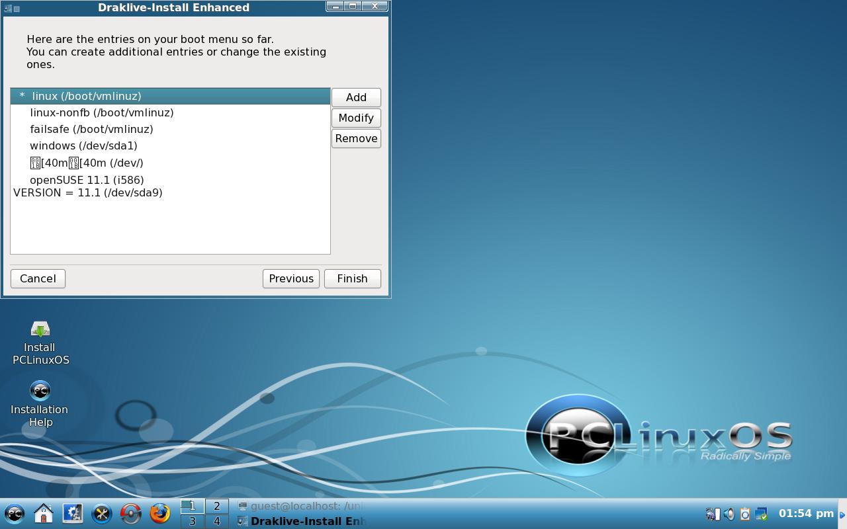Screen dimensions: 847x529
Task: Select the garbled [40m (/dev/) entry
Action: (x=170, y=163)
